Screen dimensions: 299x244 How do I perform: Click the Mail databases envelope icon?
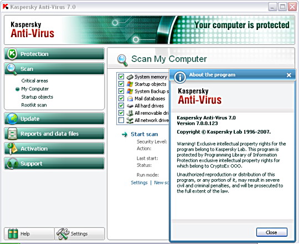click(x=130, y=99)
